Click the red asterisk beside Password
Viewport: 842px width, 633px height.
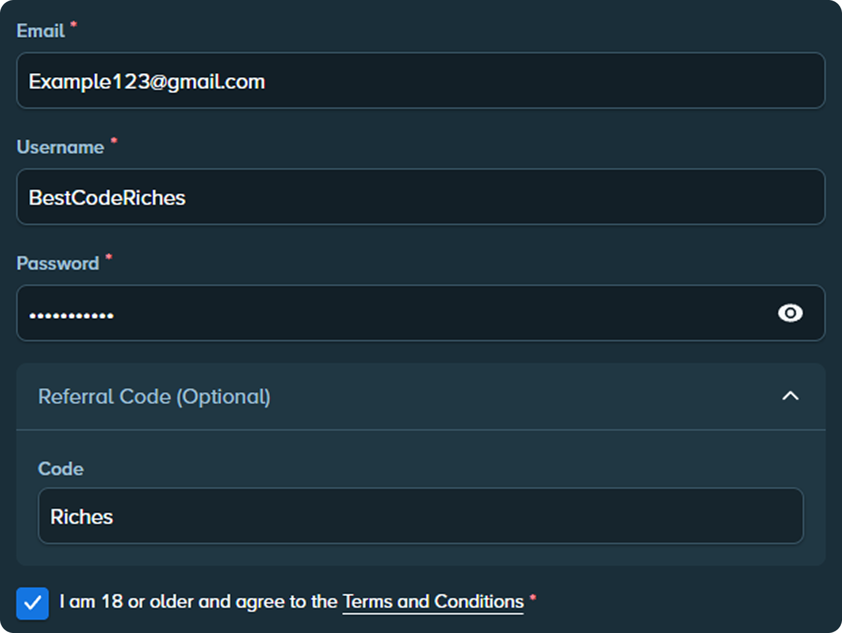click(x=109, y=257)
